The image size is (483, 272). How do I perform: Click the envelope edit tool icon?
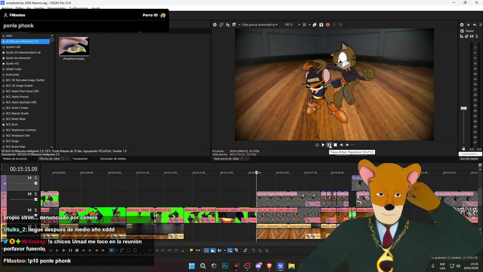pyautogui.click(x=123, y=250)
